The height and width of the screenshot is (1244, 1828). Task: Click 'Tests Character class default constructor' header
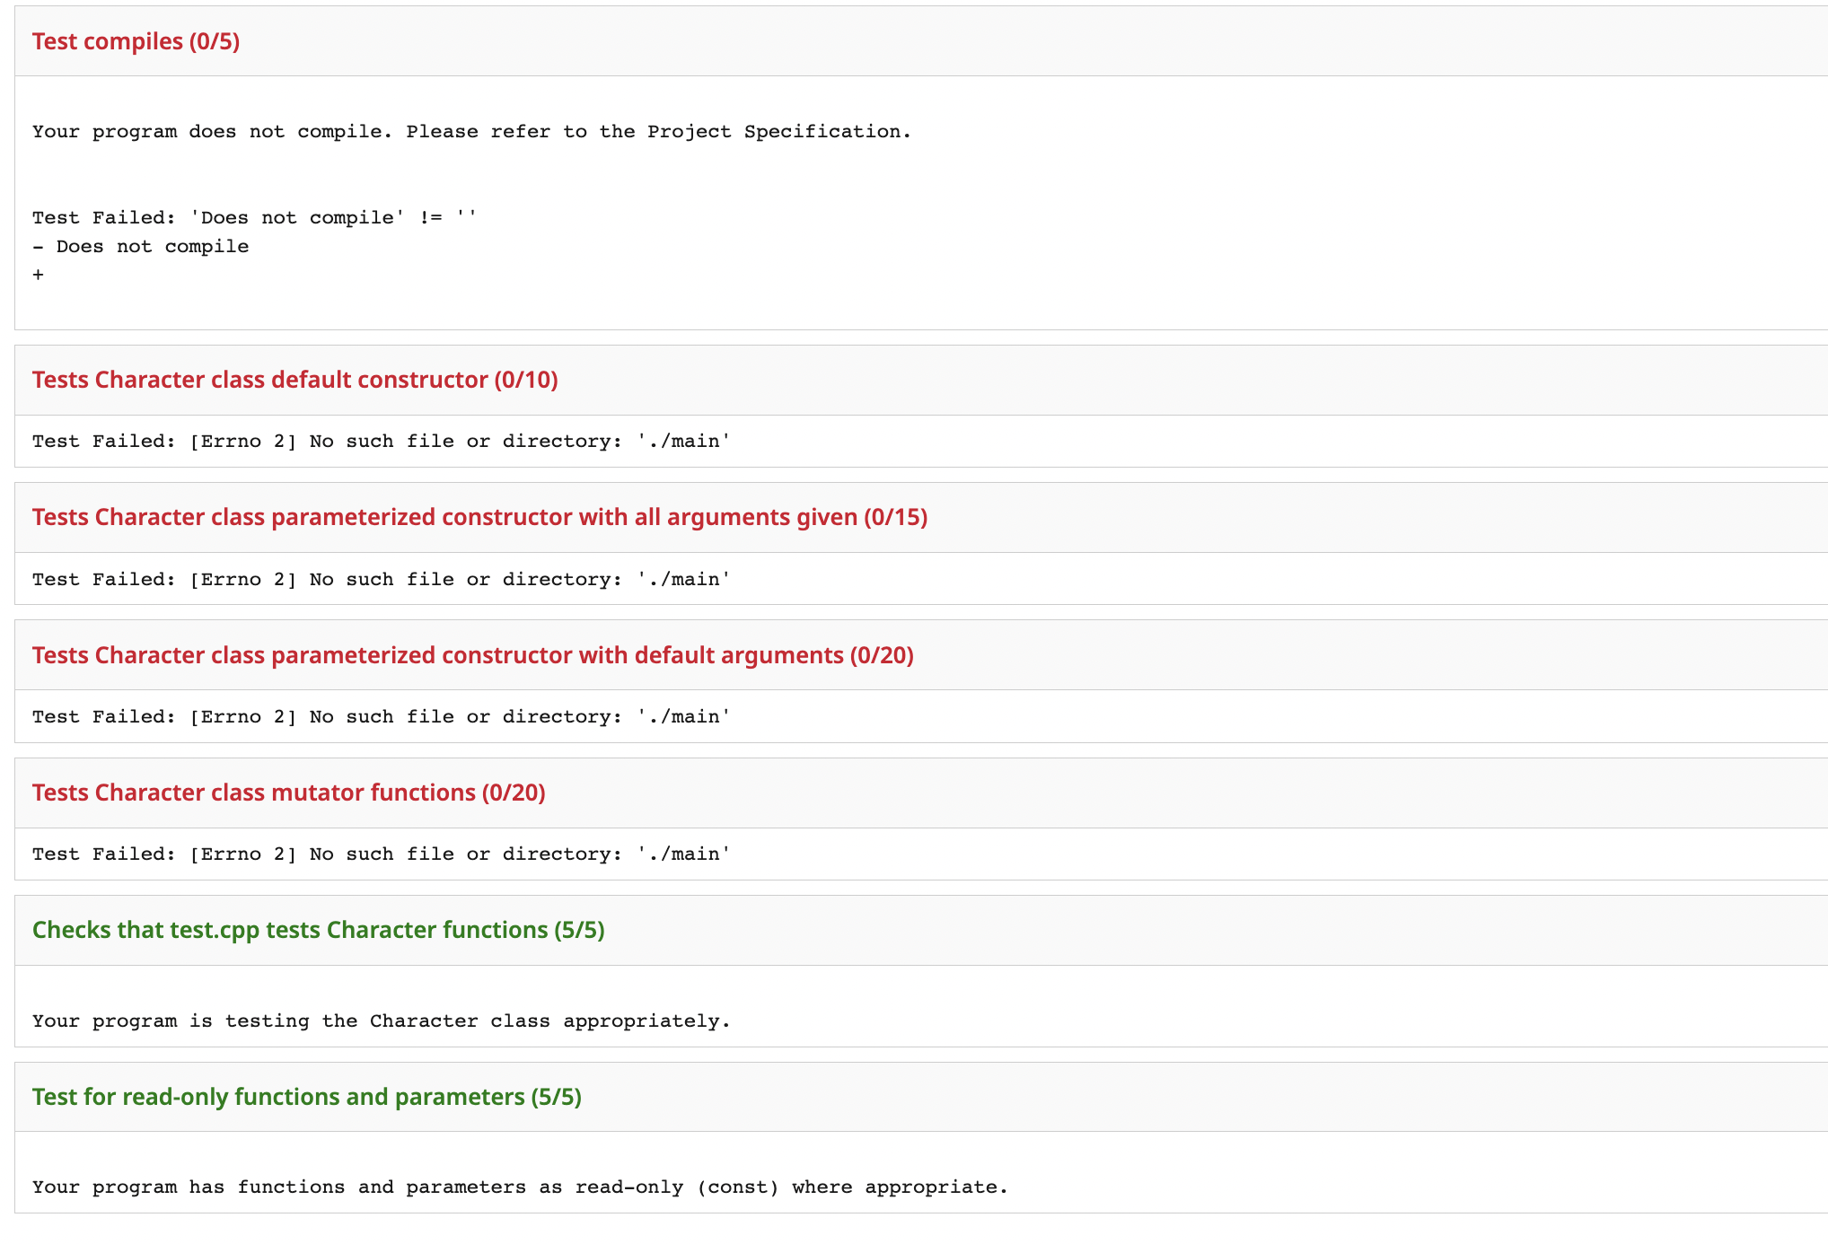click(294, 380)
